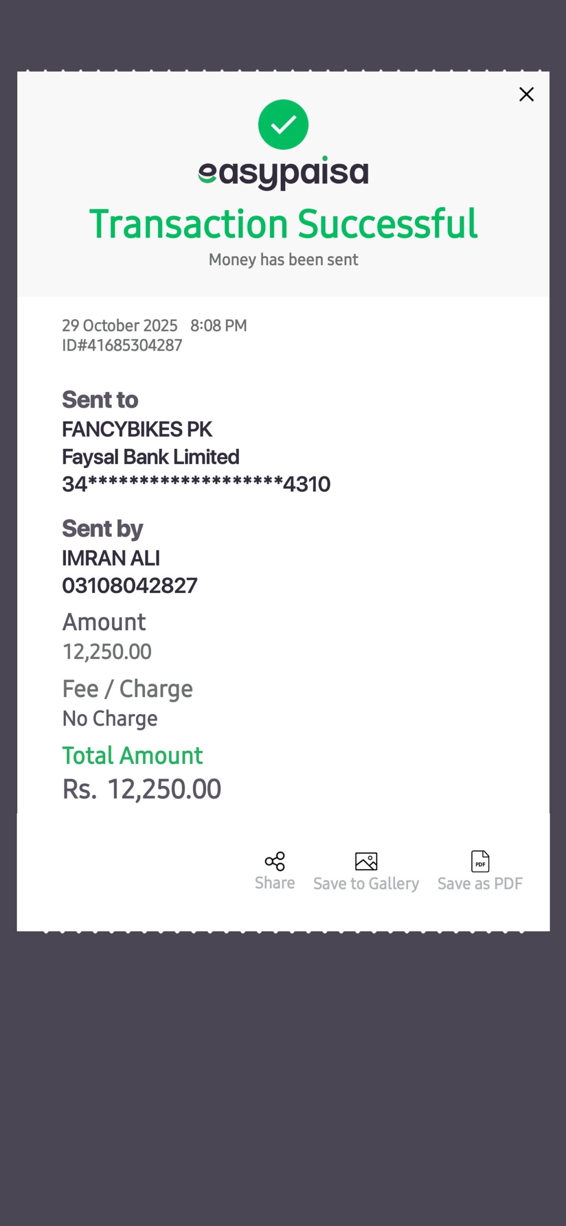Select the transaction ID number text
This screenshot has height=1226, width=566.
point(122,345)
